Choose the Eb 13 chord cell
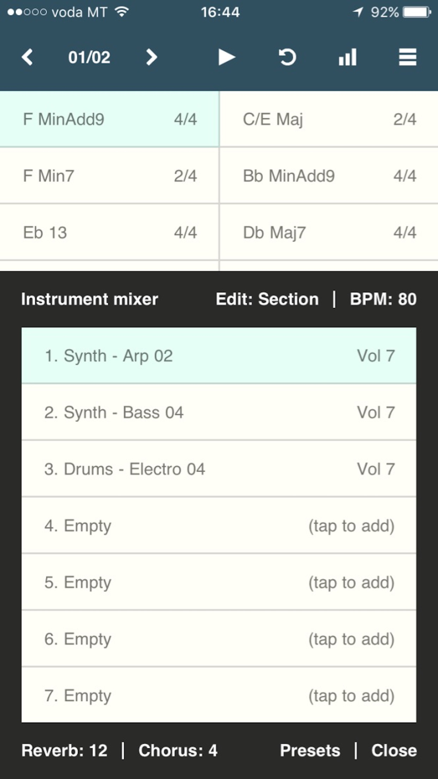 [x=109, y=233]
